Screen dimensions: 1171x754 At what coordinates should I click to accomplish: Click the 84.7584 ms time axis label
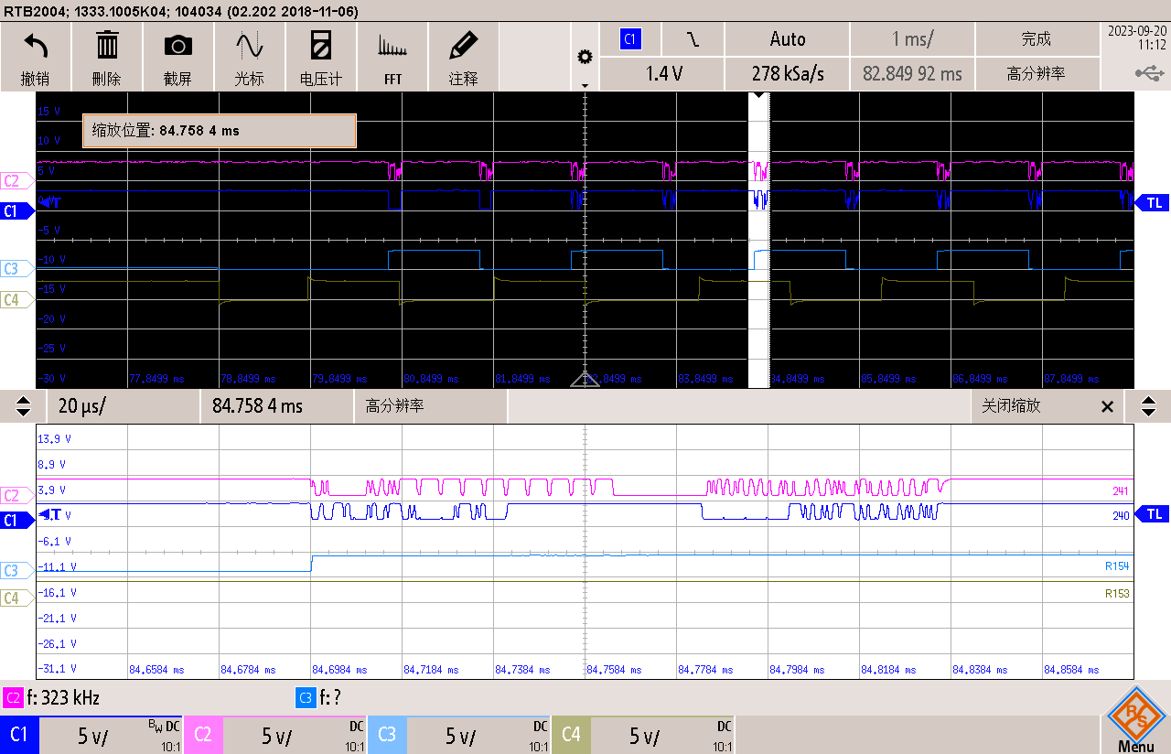pyautogui.click(x=614, y=670)
